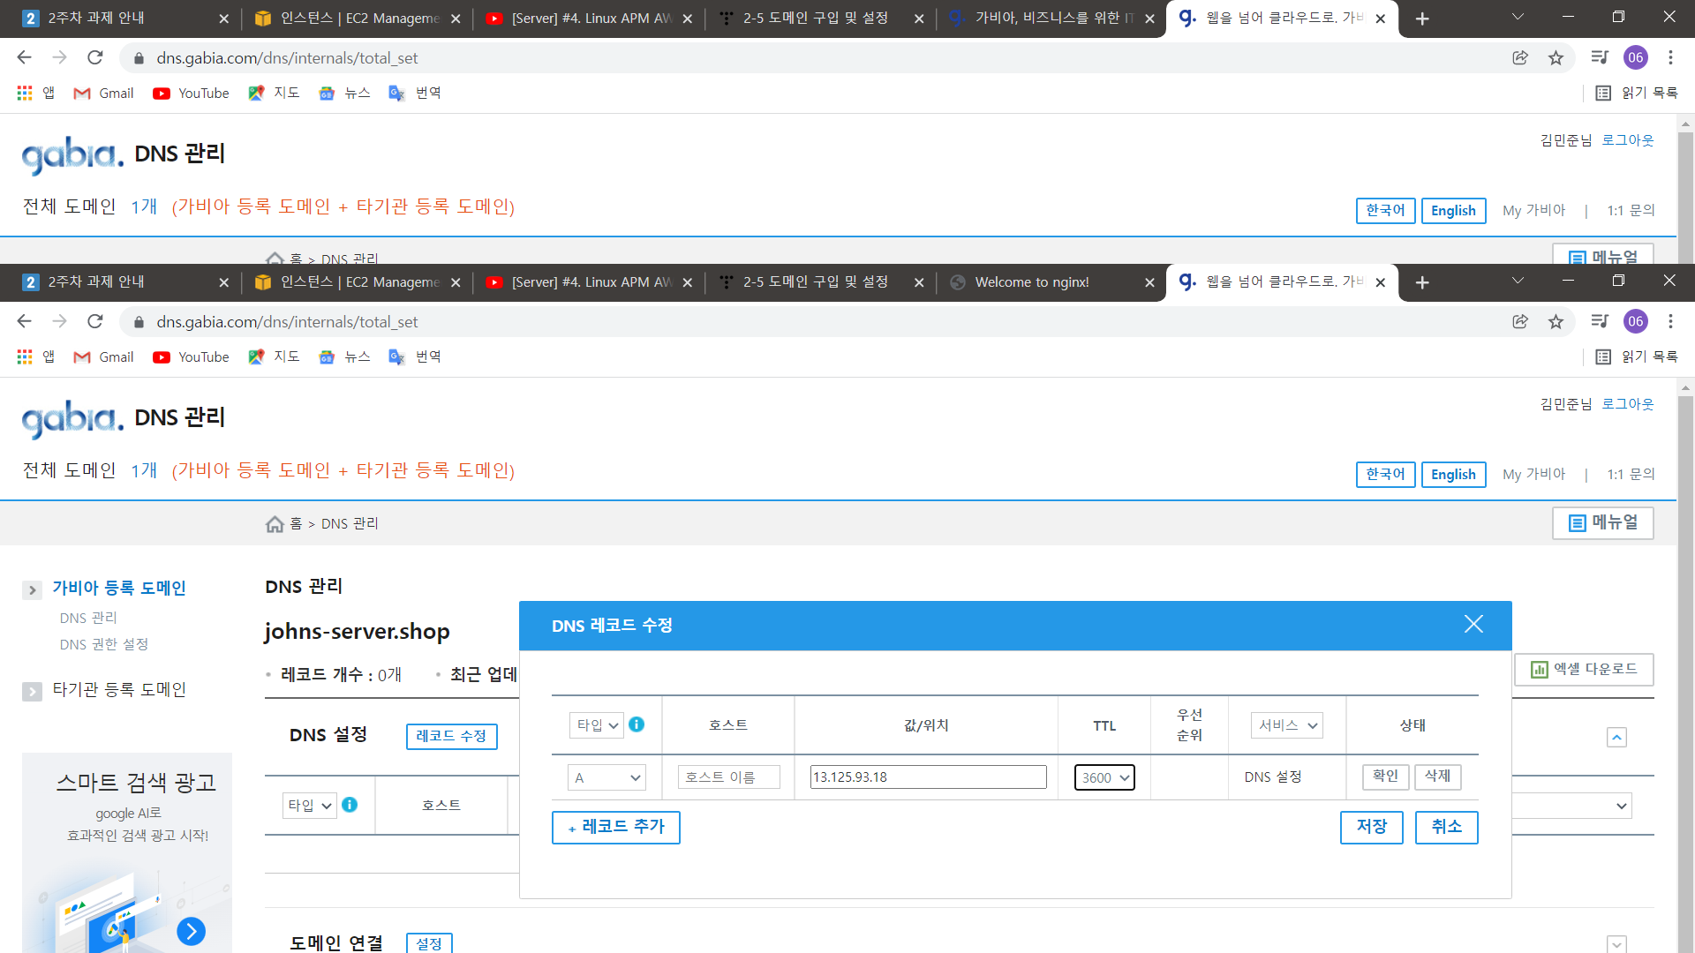This screenshot has height=953, width=1695.
Task: Click the info icon beside the dialog's type dropdown
Action: click(x=637, y=724)
